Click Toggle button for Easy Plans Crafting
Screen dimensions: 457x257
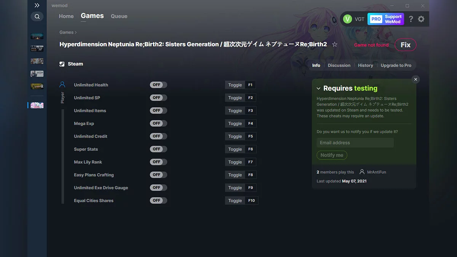coord(235,175)
